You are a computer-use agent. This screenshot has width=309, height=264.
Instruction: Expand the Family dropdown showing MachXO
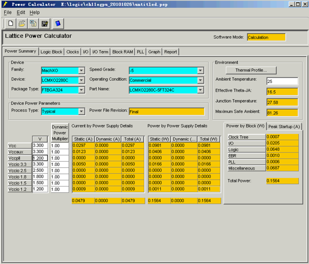[81, 70]
